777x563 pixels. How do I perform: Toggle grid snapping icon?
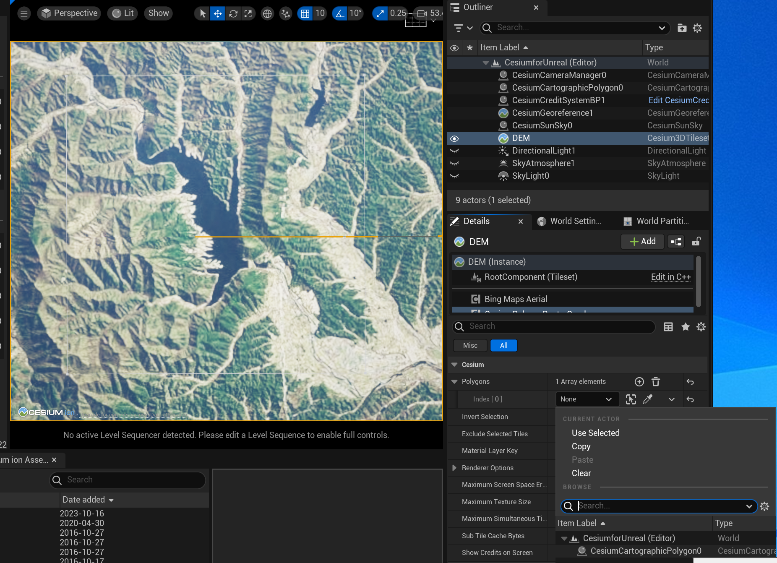click(305, 13)
